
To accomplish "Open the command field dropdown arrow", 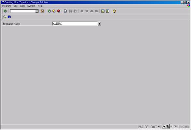I will [37, 11].
